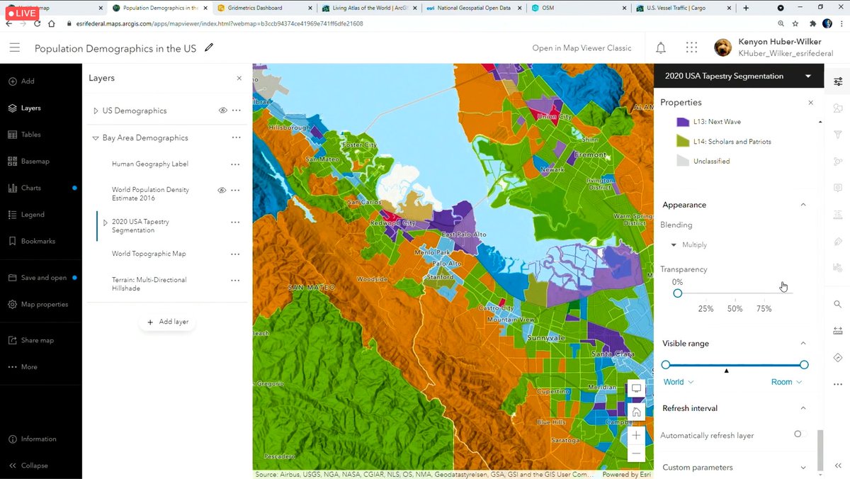Toggle Automatically refresh layer switch
Viewport: 850px width, 479px height.
799,434
